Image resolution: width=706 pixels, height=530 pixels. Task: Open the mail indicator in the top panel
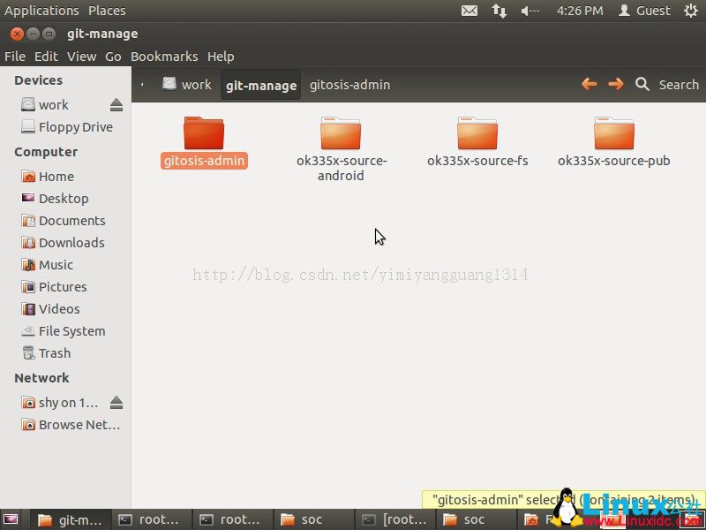coord(469,11)
